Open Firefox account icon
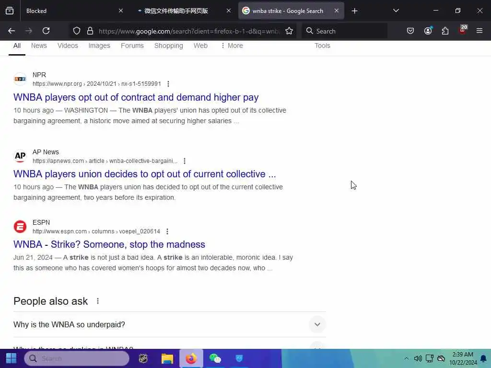491x368 pixels. [x=428, y=31]
